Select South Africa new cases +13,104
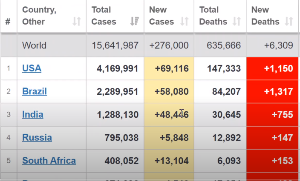Image resolution: width=300 pixels, height=181 pixels. click(172, 161)
